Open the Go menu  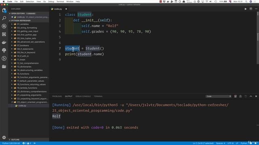[45, 2]
